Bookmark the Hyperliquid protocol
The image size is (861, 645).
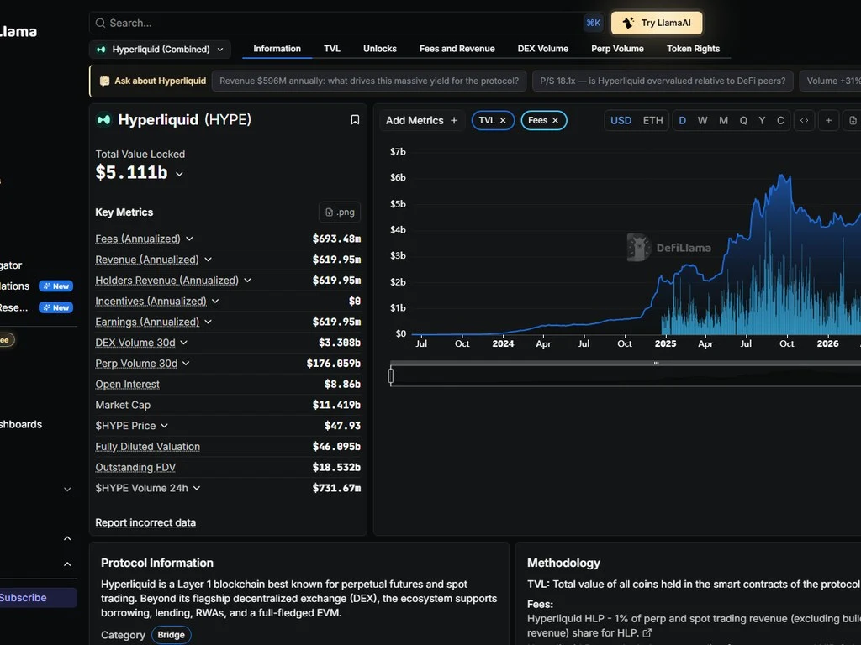click(355, 119)
